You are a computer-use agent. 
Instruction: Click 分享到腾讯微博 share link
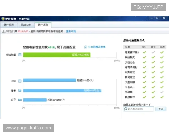[x=97, y=47]
